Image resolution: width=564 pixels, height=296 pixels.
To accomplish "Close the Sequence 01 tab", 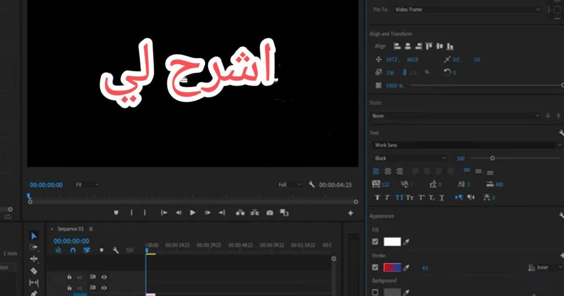I will [x=52, y=229].
